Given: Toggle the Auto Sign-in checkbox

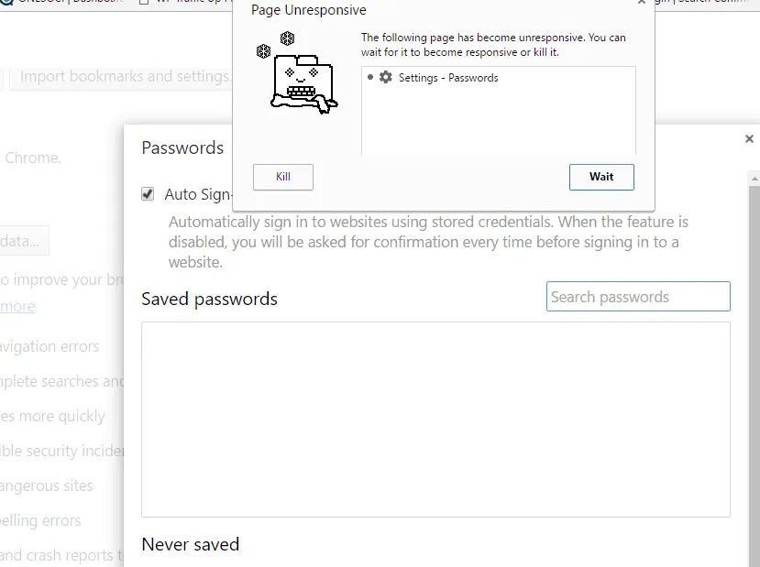Looking at the screenshot, I should tap(148, 193).
